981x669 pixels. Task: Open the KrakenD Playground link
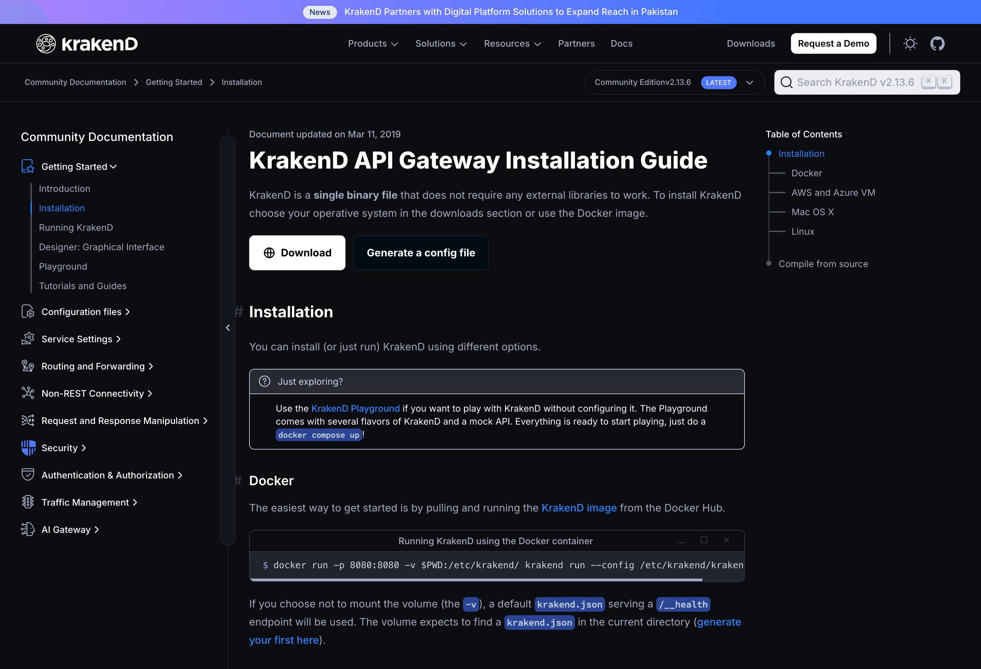[x=356, y=408]
